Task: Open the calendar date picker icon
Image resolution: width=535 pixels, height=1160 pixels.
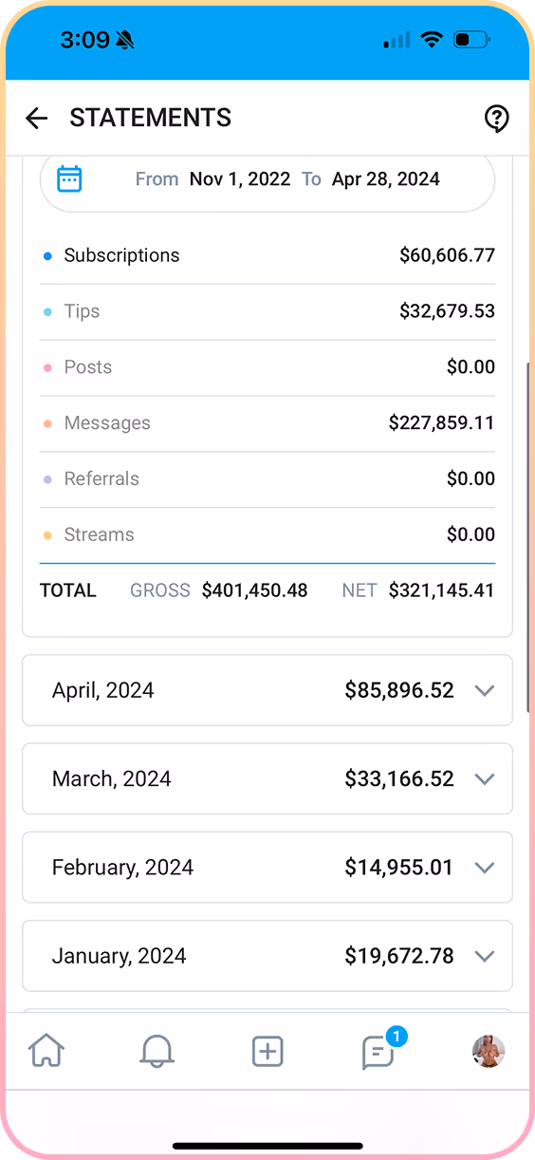Action: pyautogui.click(x=69, y=178)
